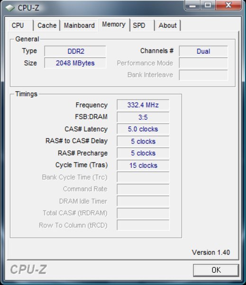Click the General group heading
The image size is (246, 285).
click(x=27, y=39)
